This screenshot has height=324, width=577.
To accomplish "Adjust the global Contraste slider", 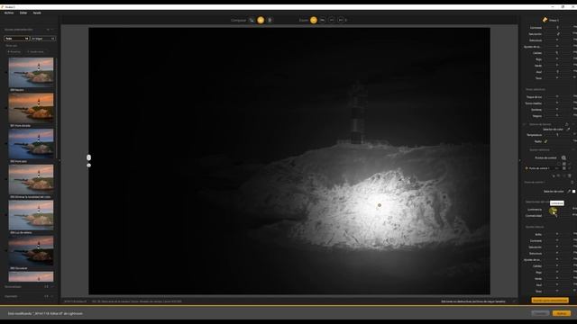I will [557, 28].
